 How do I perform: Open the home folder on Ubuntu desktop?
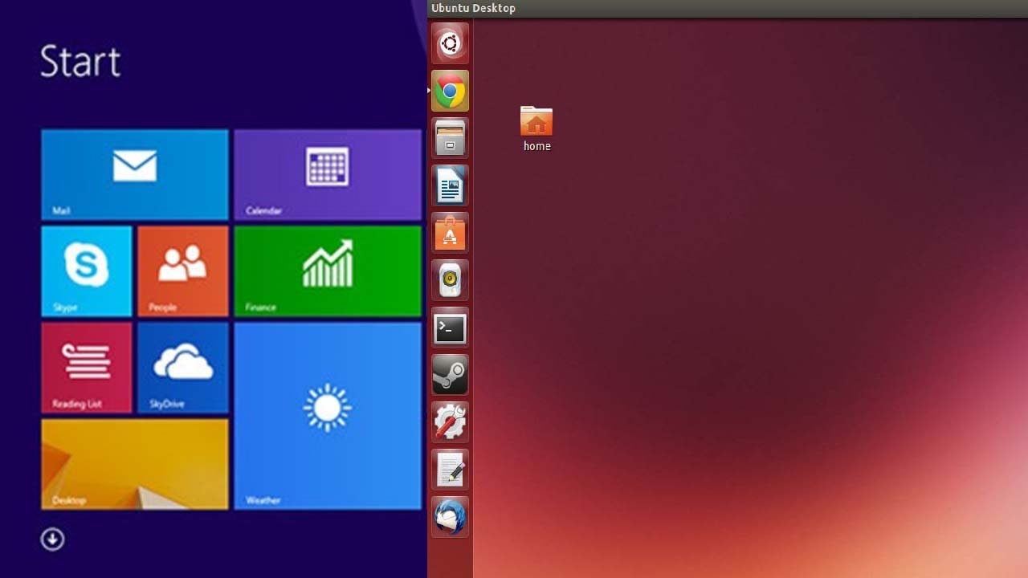tap(536, 128)
